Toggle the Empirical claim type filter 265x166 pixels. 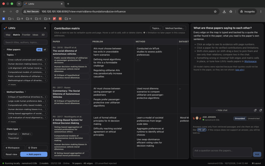tap(13, 134)
